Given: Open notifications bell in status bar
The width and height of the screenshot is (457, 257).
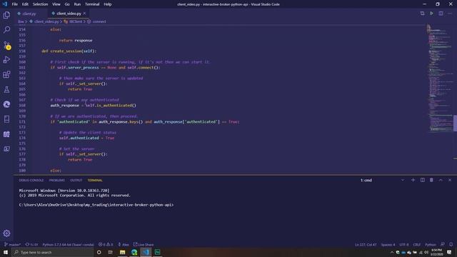Looking at the screenshot, I should (x=451, y=244).
